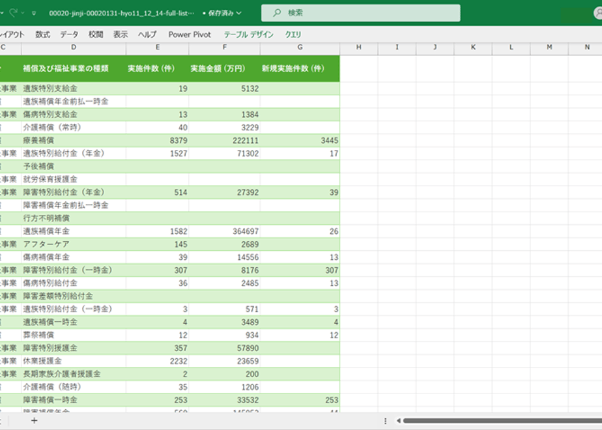This screenshot has width=602, height=430.
Task: Select the cell containing 2232
Action: pyautogui.click(x=158, y=362)
